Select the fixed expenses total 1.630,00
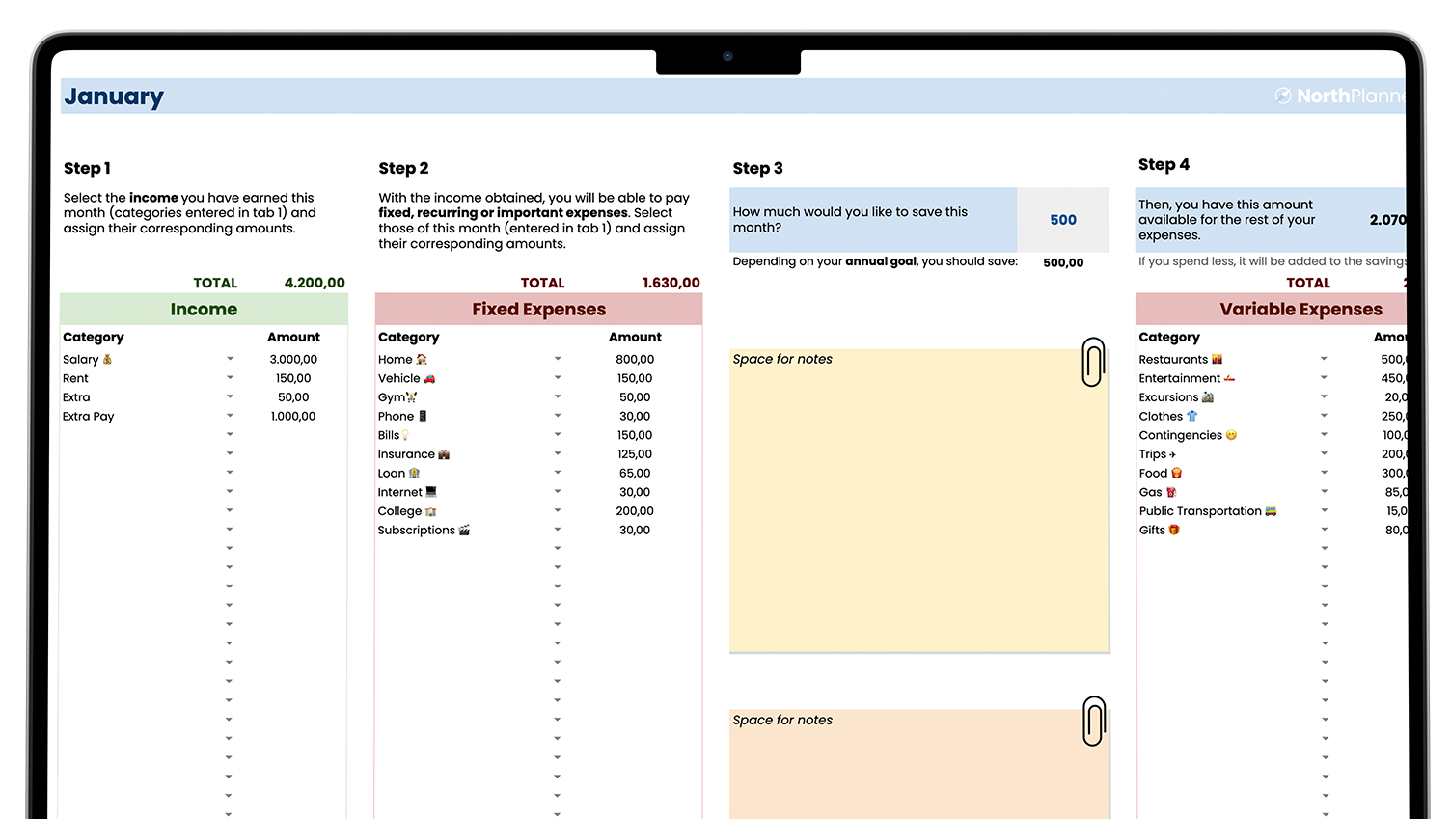1451x819 pixels. coord(671,283)
